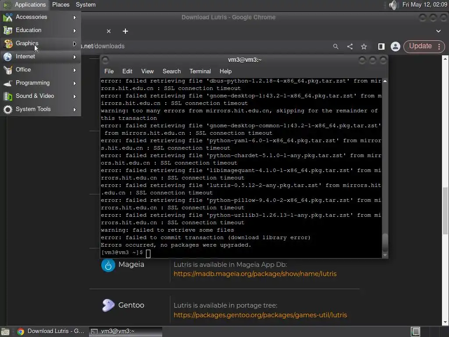The image size is (449, 337).
Task: Expand Graphics submenu arrow
Action: (75, 44)
